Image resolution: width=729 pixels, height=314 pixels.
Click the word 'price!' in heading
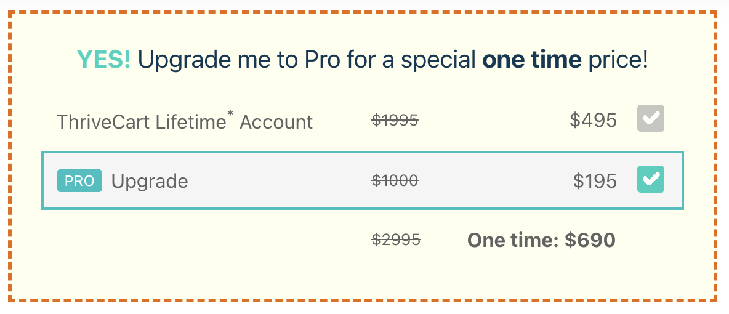[618, 60]
